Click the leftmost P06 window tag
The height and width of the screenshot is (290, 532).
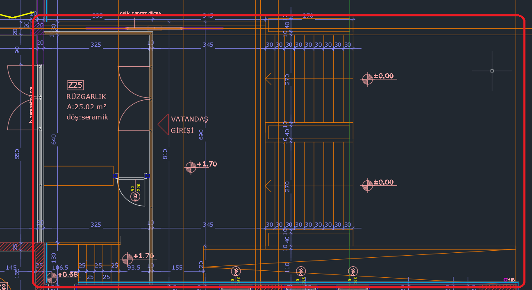click(236, 271)
